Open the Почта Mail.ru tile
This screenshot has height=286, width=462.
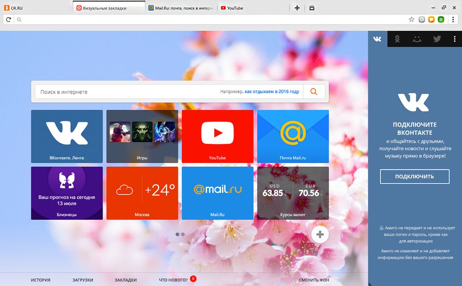[293, 136]
